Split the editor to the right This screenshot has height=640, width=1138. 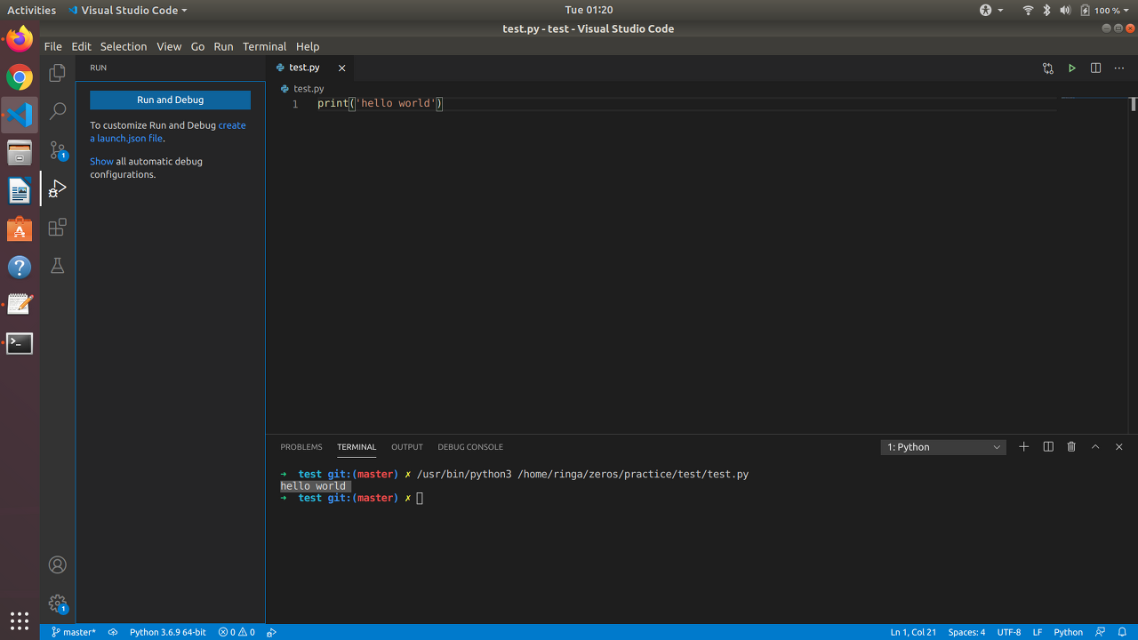[x=1095, y=68]
